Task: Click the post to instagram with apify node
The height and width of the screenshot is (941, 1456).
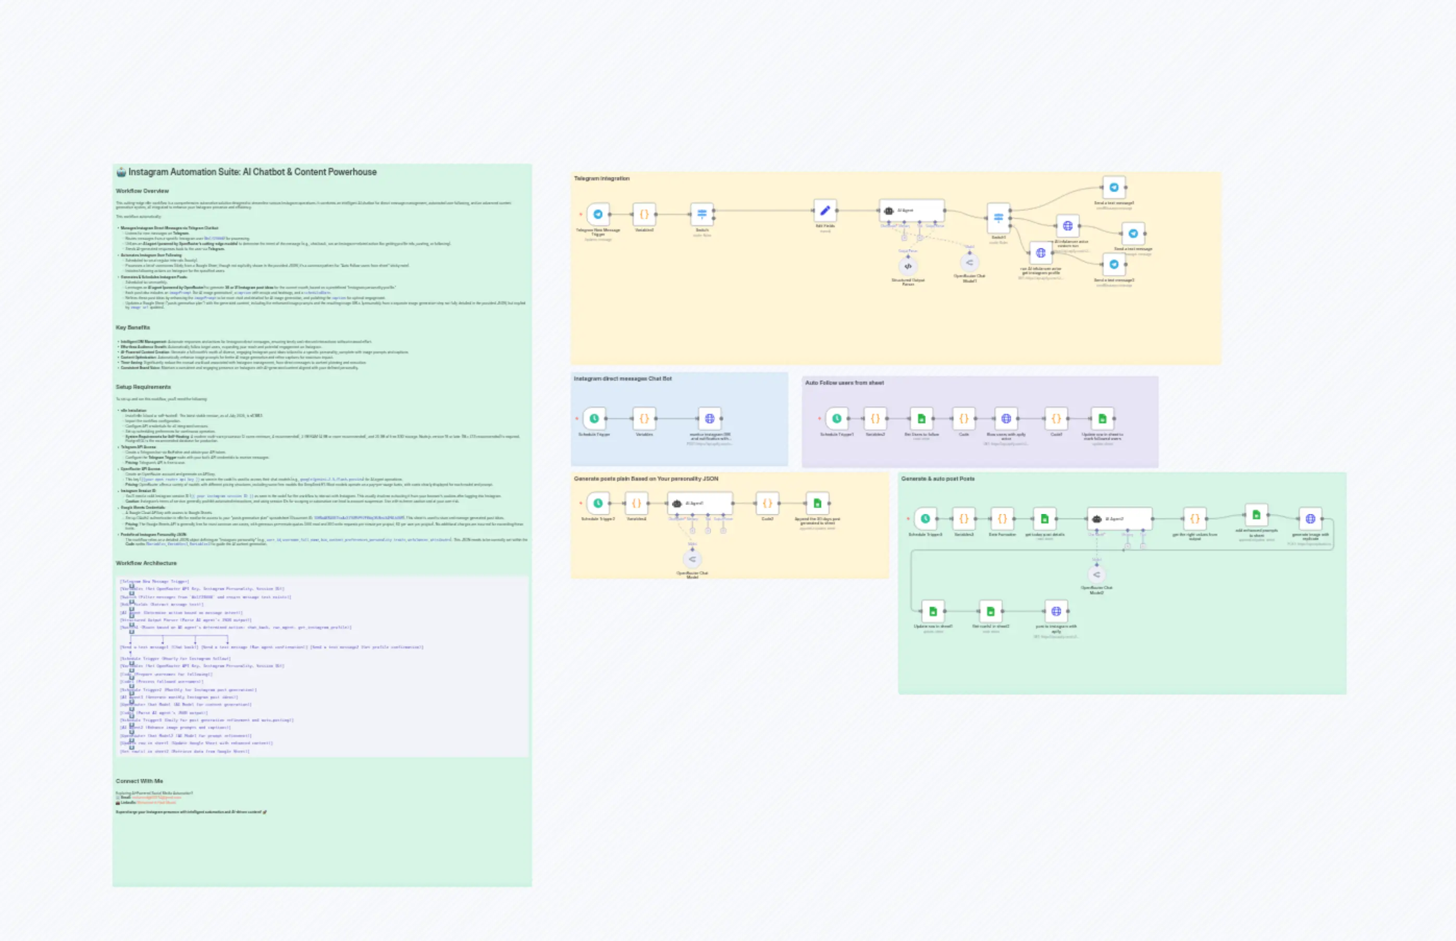Action: tap(1057, 611)
